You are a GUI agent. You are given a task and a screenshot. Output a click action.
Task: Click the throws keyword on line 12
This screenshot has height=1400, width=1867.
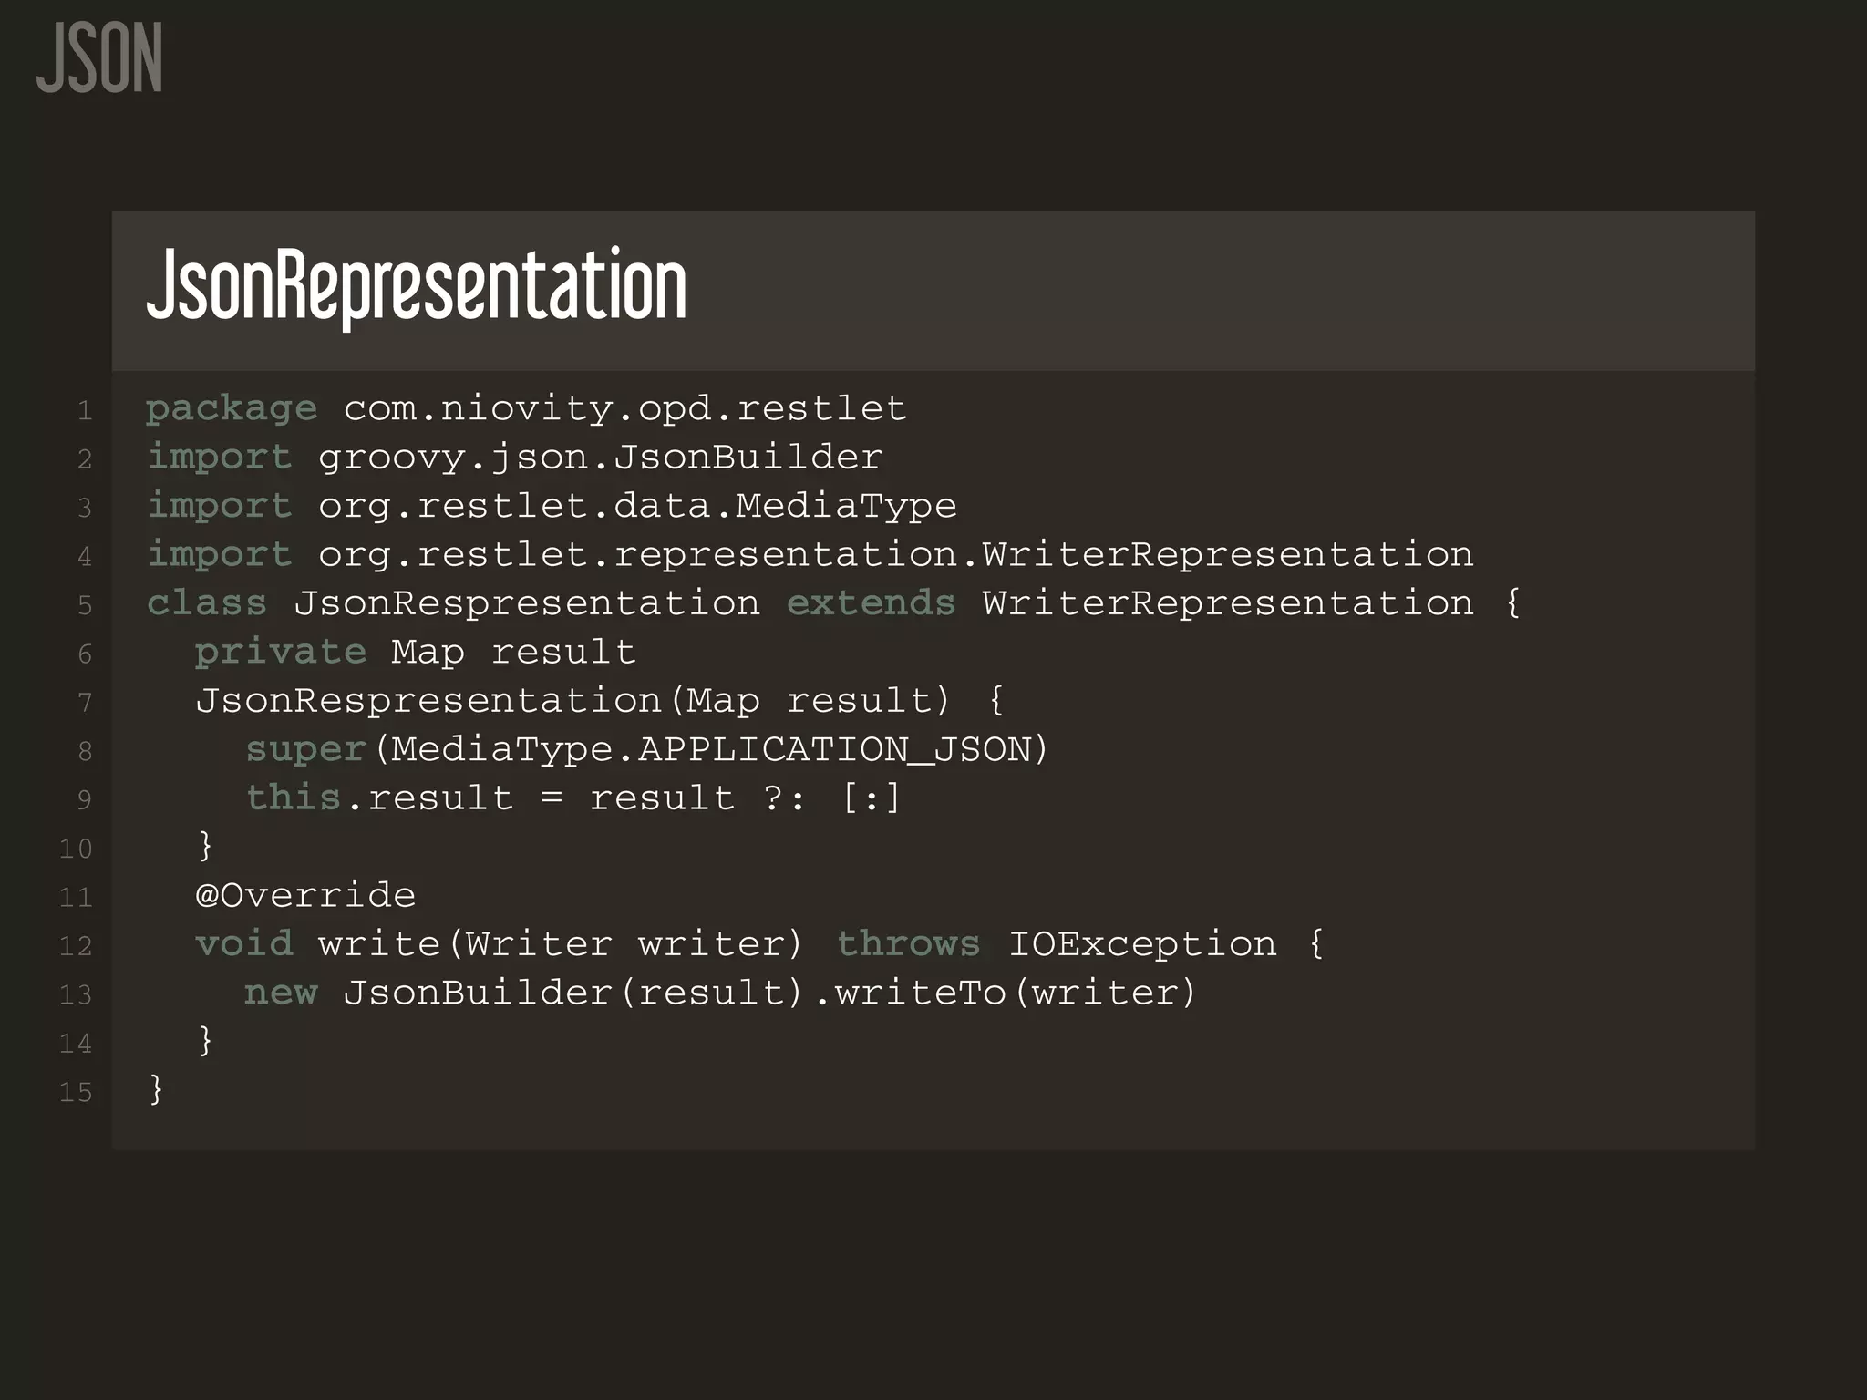[909, 944]
